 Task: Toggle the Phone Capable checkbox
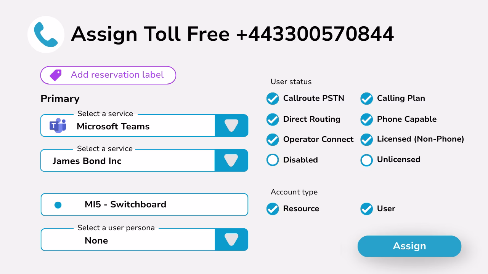pyautogui.click(x=366, y=119)
